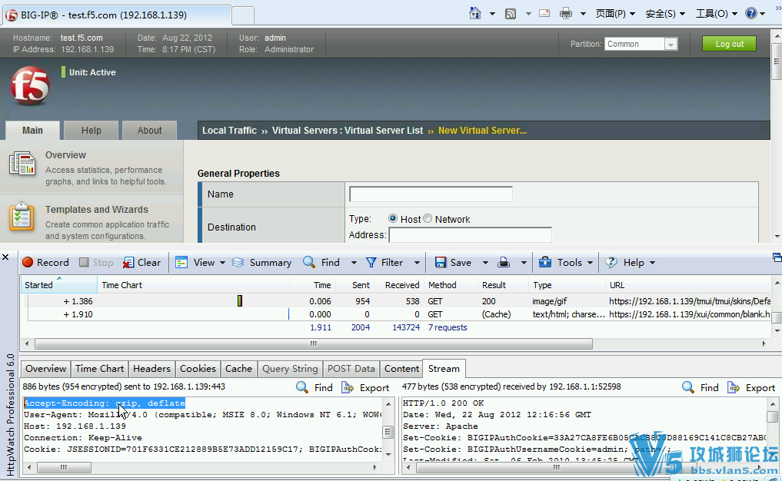
Task: Open the IE Help question-mark icon
Action: coord(751,14)
